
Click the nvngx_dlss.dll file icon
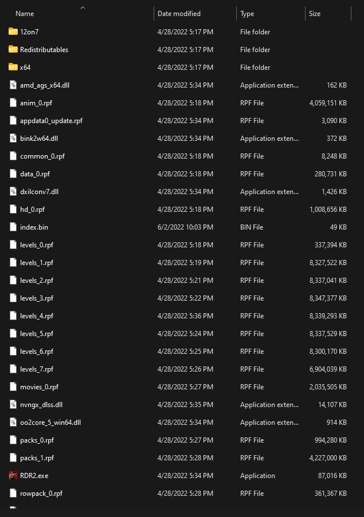pyautogui.click(x=13, y=404)
